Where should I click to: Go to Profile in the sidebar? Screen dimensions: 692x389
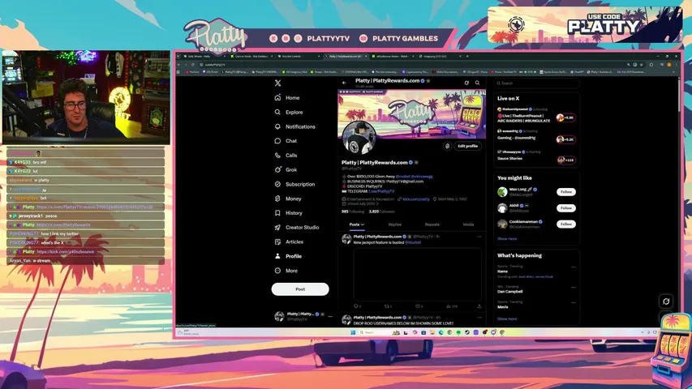pos(288,256)
